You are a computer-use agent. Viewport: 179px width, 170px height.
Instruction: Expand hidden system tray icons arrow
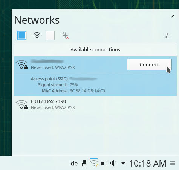coord(123,163)
